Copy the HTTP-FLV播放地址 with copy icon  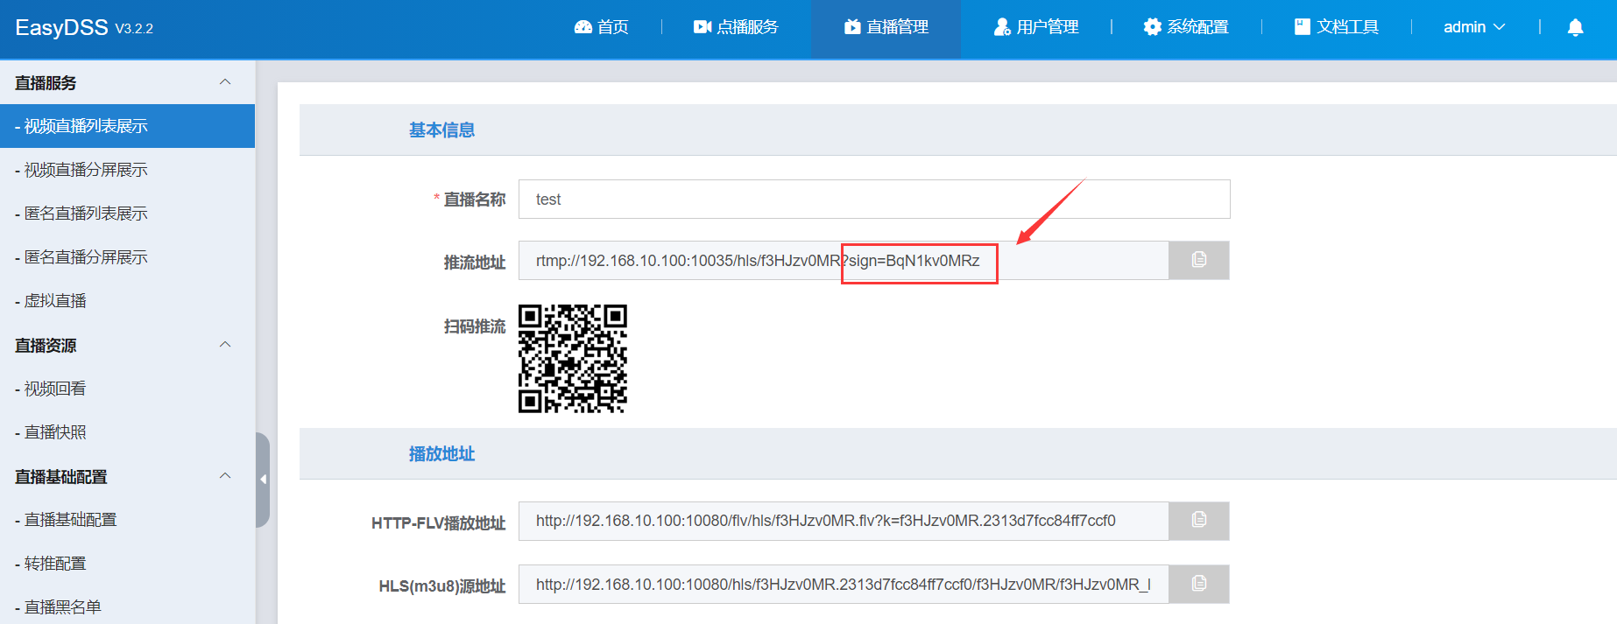pos(1199,520)
